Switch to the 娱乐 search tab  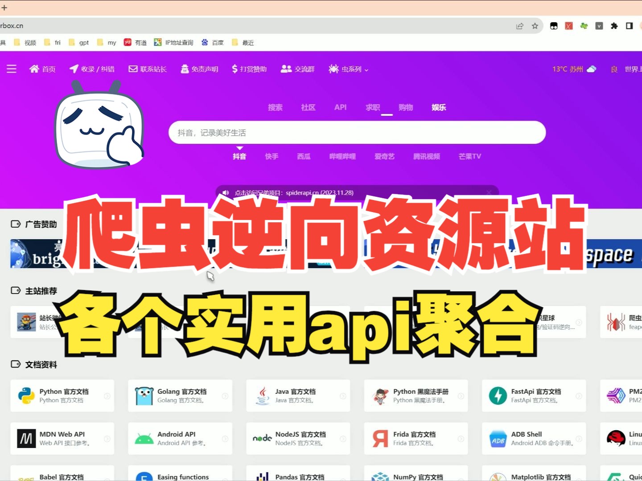(x=439, y=107)
